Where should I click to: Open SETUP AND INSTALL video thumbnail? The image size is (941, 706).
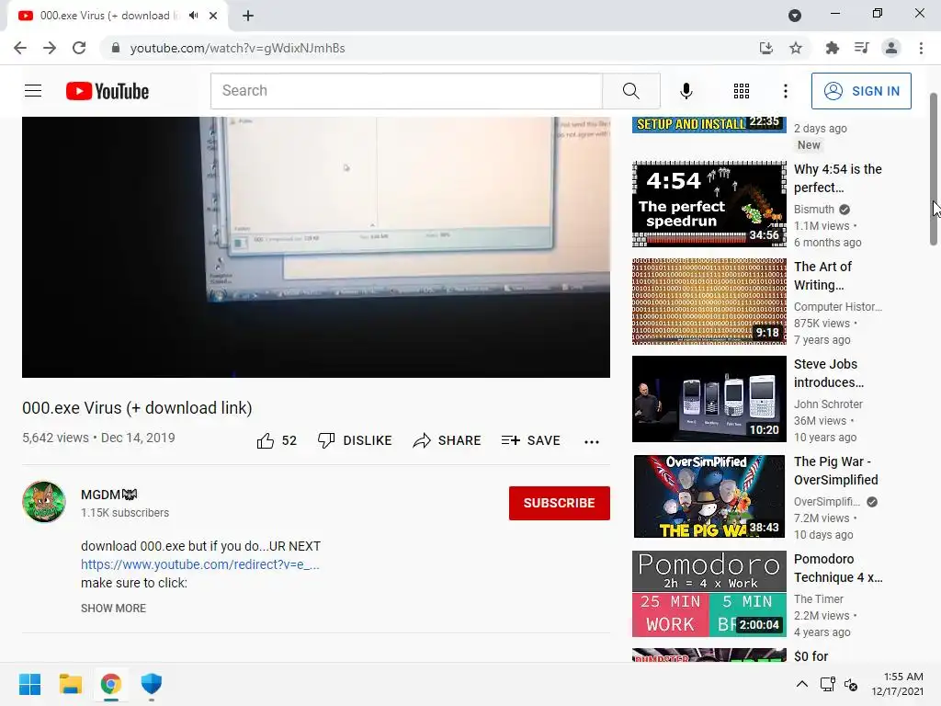point(709,125)
